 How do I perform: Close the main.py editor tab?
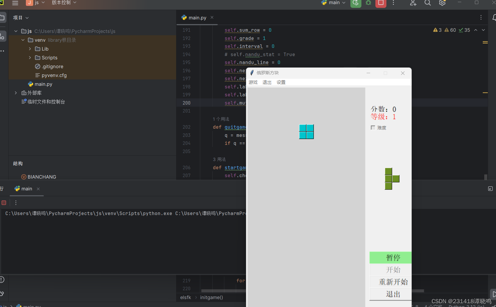coord(212,17)
